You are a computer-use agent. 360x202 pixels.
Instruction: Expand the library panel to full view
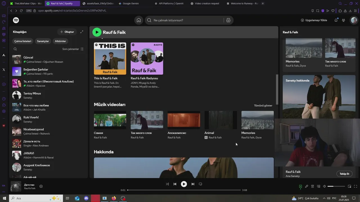82,32
